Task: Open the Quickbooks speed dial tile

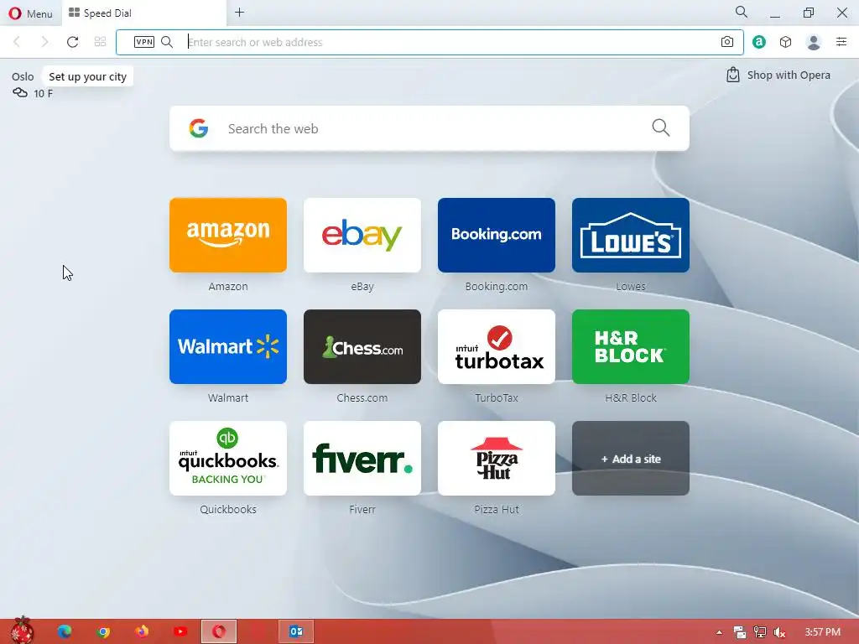Action: (x=228, y=459)
